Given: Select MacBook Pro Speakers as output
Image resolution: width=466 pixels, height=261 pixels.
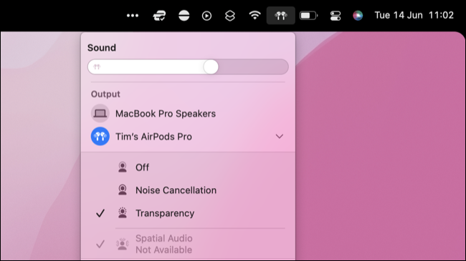Looking at the screenshot, I should point(188,113).
